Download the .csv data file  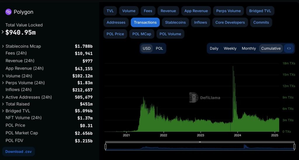point(18,152)
